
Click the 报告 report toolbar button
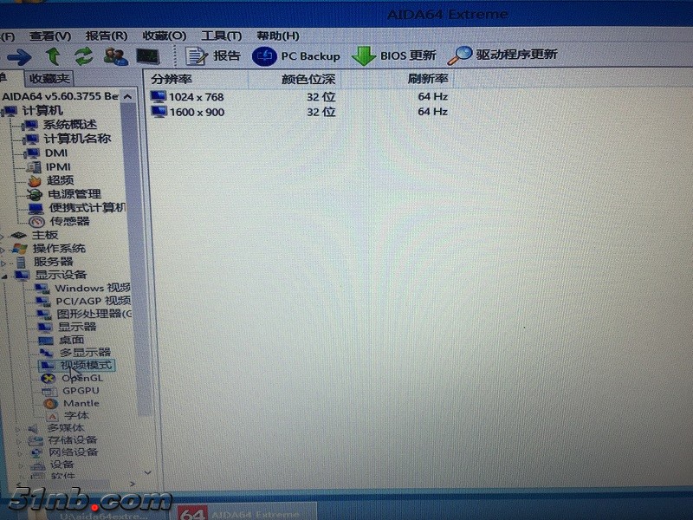pyautogui.click(x=213, y=56)
